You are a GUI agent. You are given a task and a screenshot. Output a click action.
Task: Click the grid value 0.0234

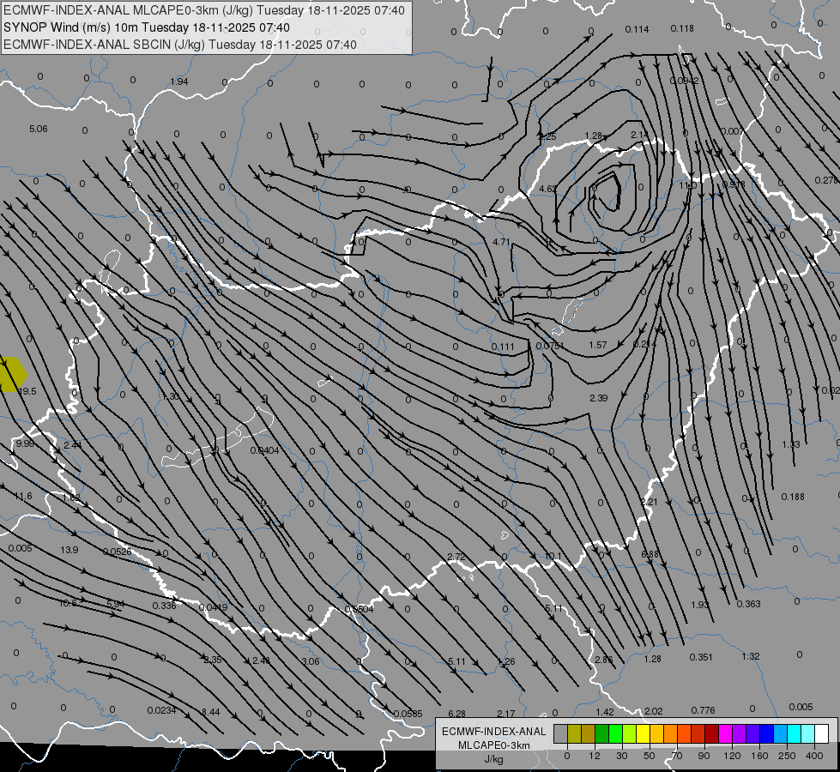[x=162, y=710]
